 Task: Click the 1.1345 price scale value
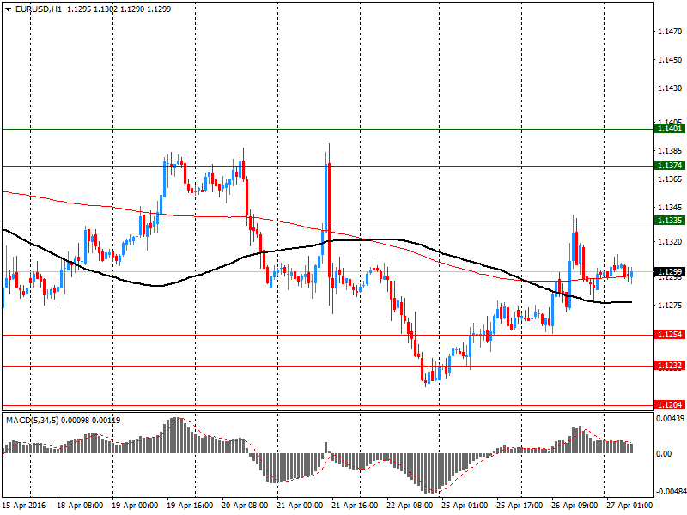pos(670,207)
